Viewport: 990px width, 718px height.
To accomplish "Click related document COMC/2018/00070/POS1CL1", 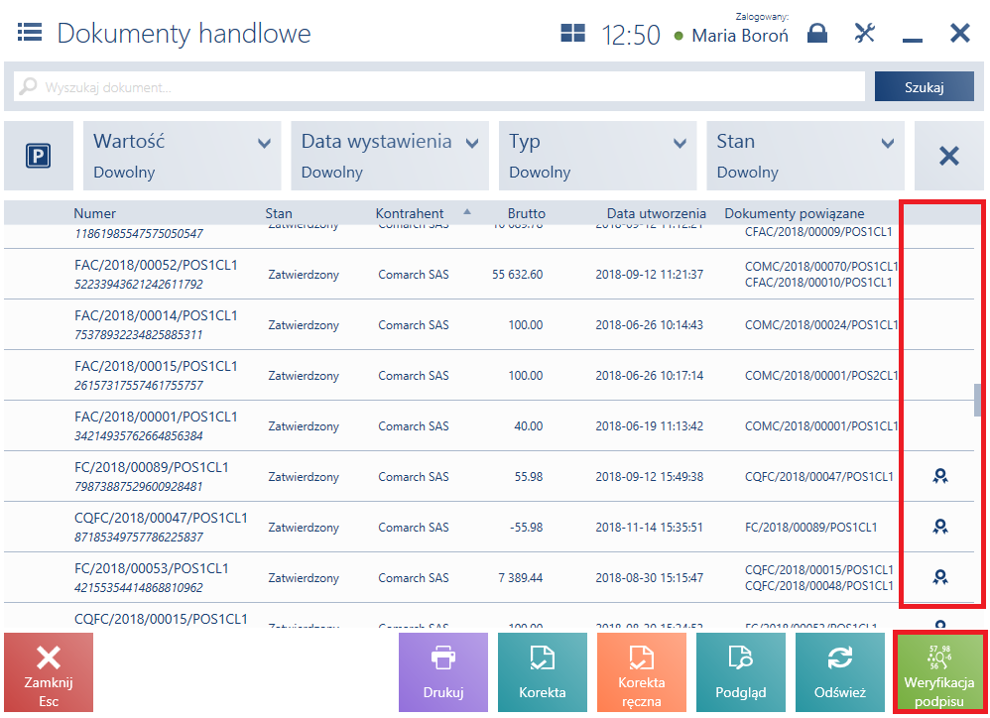I will [x=821, y=266].
